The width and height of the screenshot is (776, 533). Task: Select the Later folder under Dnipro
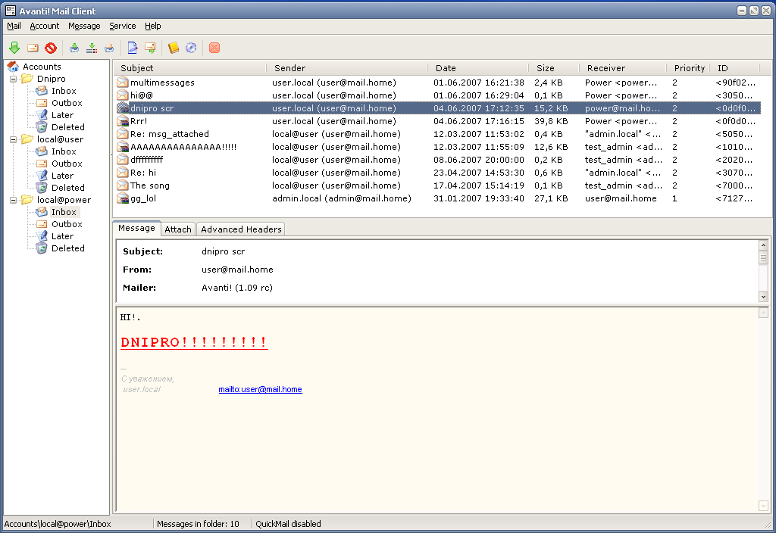62,115
